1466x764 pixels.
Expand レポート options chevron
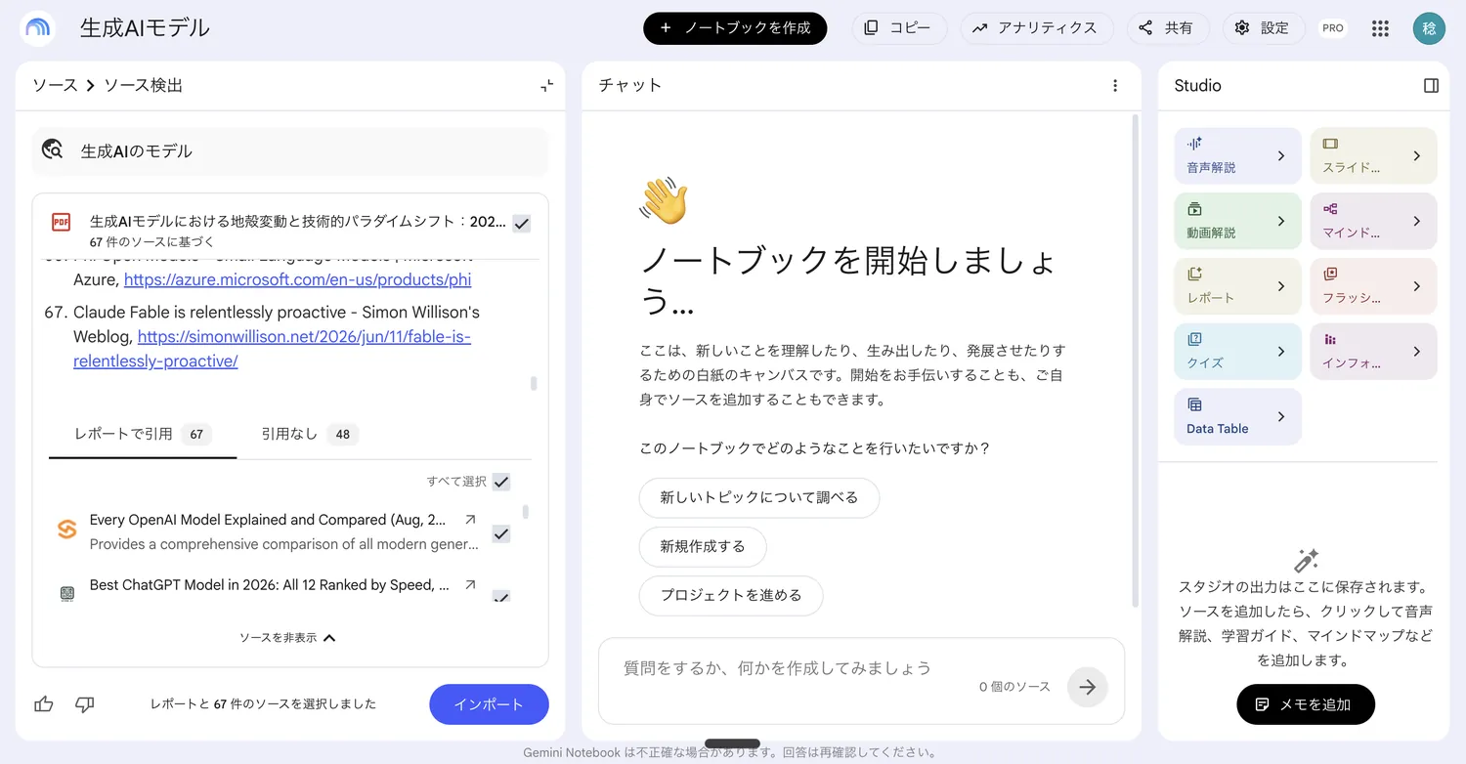pyautogui.click(x=1281, y=286)
